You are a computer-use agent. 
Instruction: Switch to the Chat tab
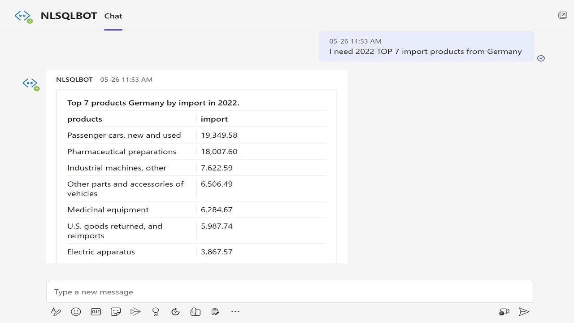[x=113, y=16]
